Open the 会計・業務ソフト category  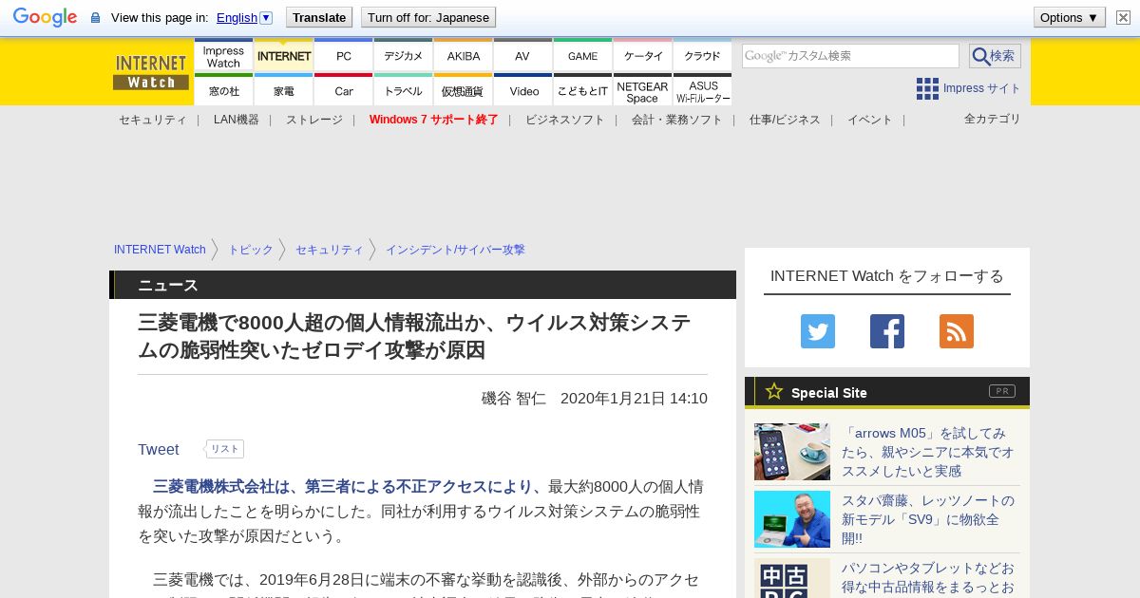point(677,120)
